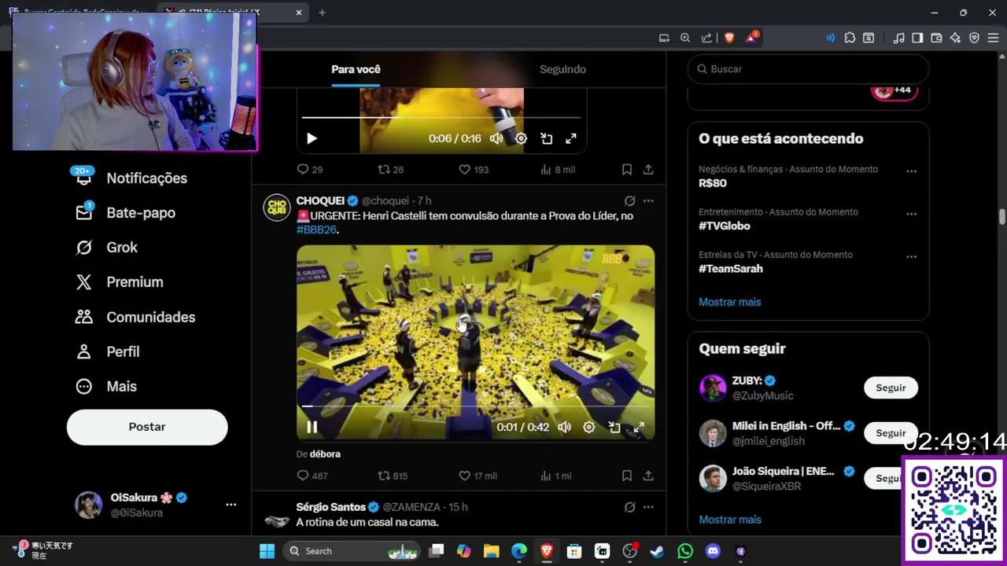Open more options for the Sérgio Santos post

(x=648, y=507)
